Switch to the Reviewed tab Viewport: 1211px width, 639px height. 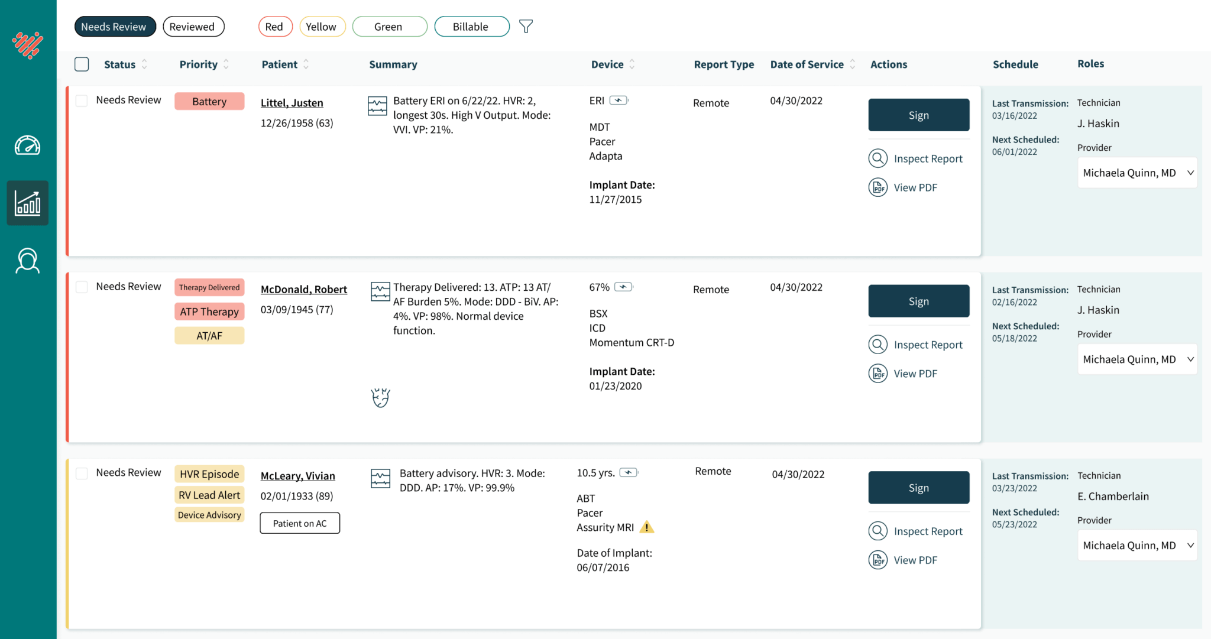[193, 26]
